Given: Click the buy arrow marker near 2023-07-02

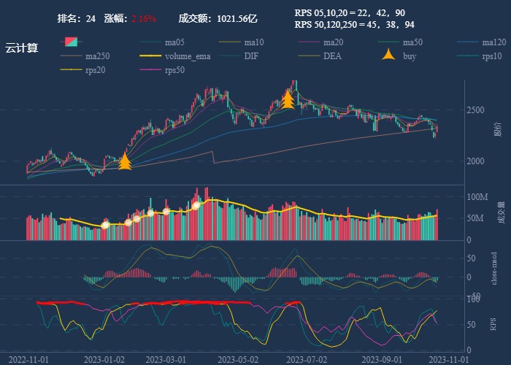Looking at the screenshot, I should [288, 99].
